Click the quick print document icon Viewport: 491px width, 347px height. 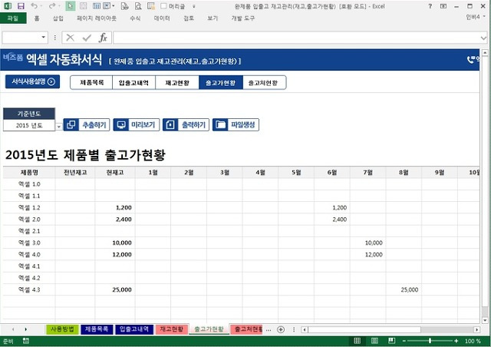[x=124, y=6]
